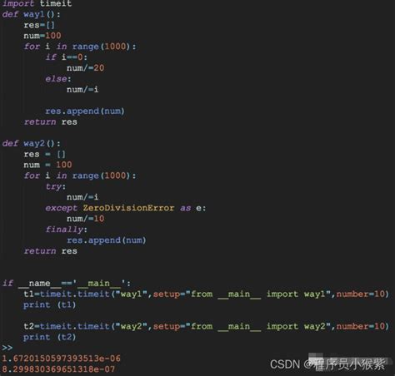Image resolution: width=395 pixels, height=376 pixels.
Task: Click the t1=timeit.timeit way1 line
Action: click(x=206, y=294)
